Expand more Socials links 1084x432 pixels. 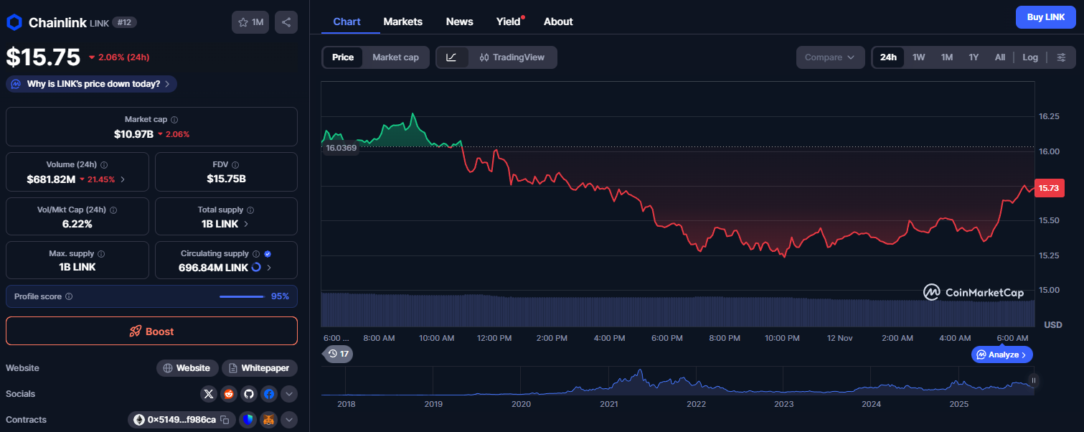pyautogui.click(x=289, y=394)
